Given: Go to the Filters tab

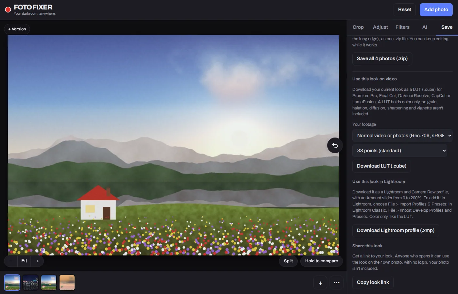Looking at the screenshot, I should pyautogui.click(x=402, y=27).
